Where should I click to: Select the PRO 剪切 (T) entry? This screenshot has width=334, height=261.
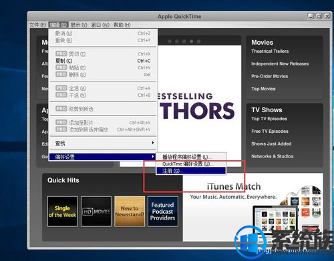pos(103,54)
